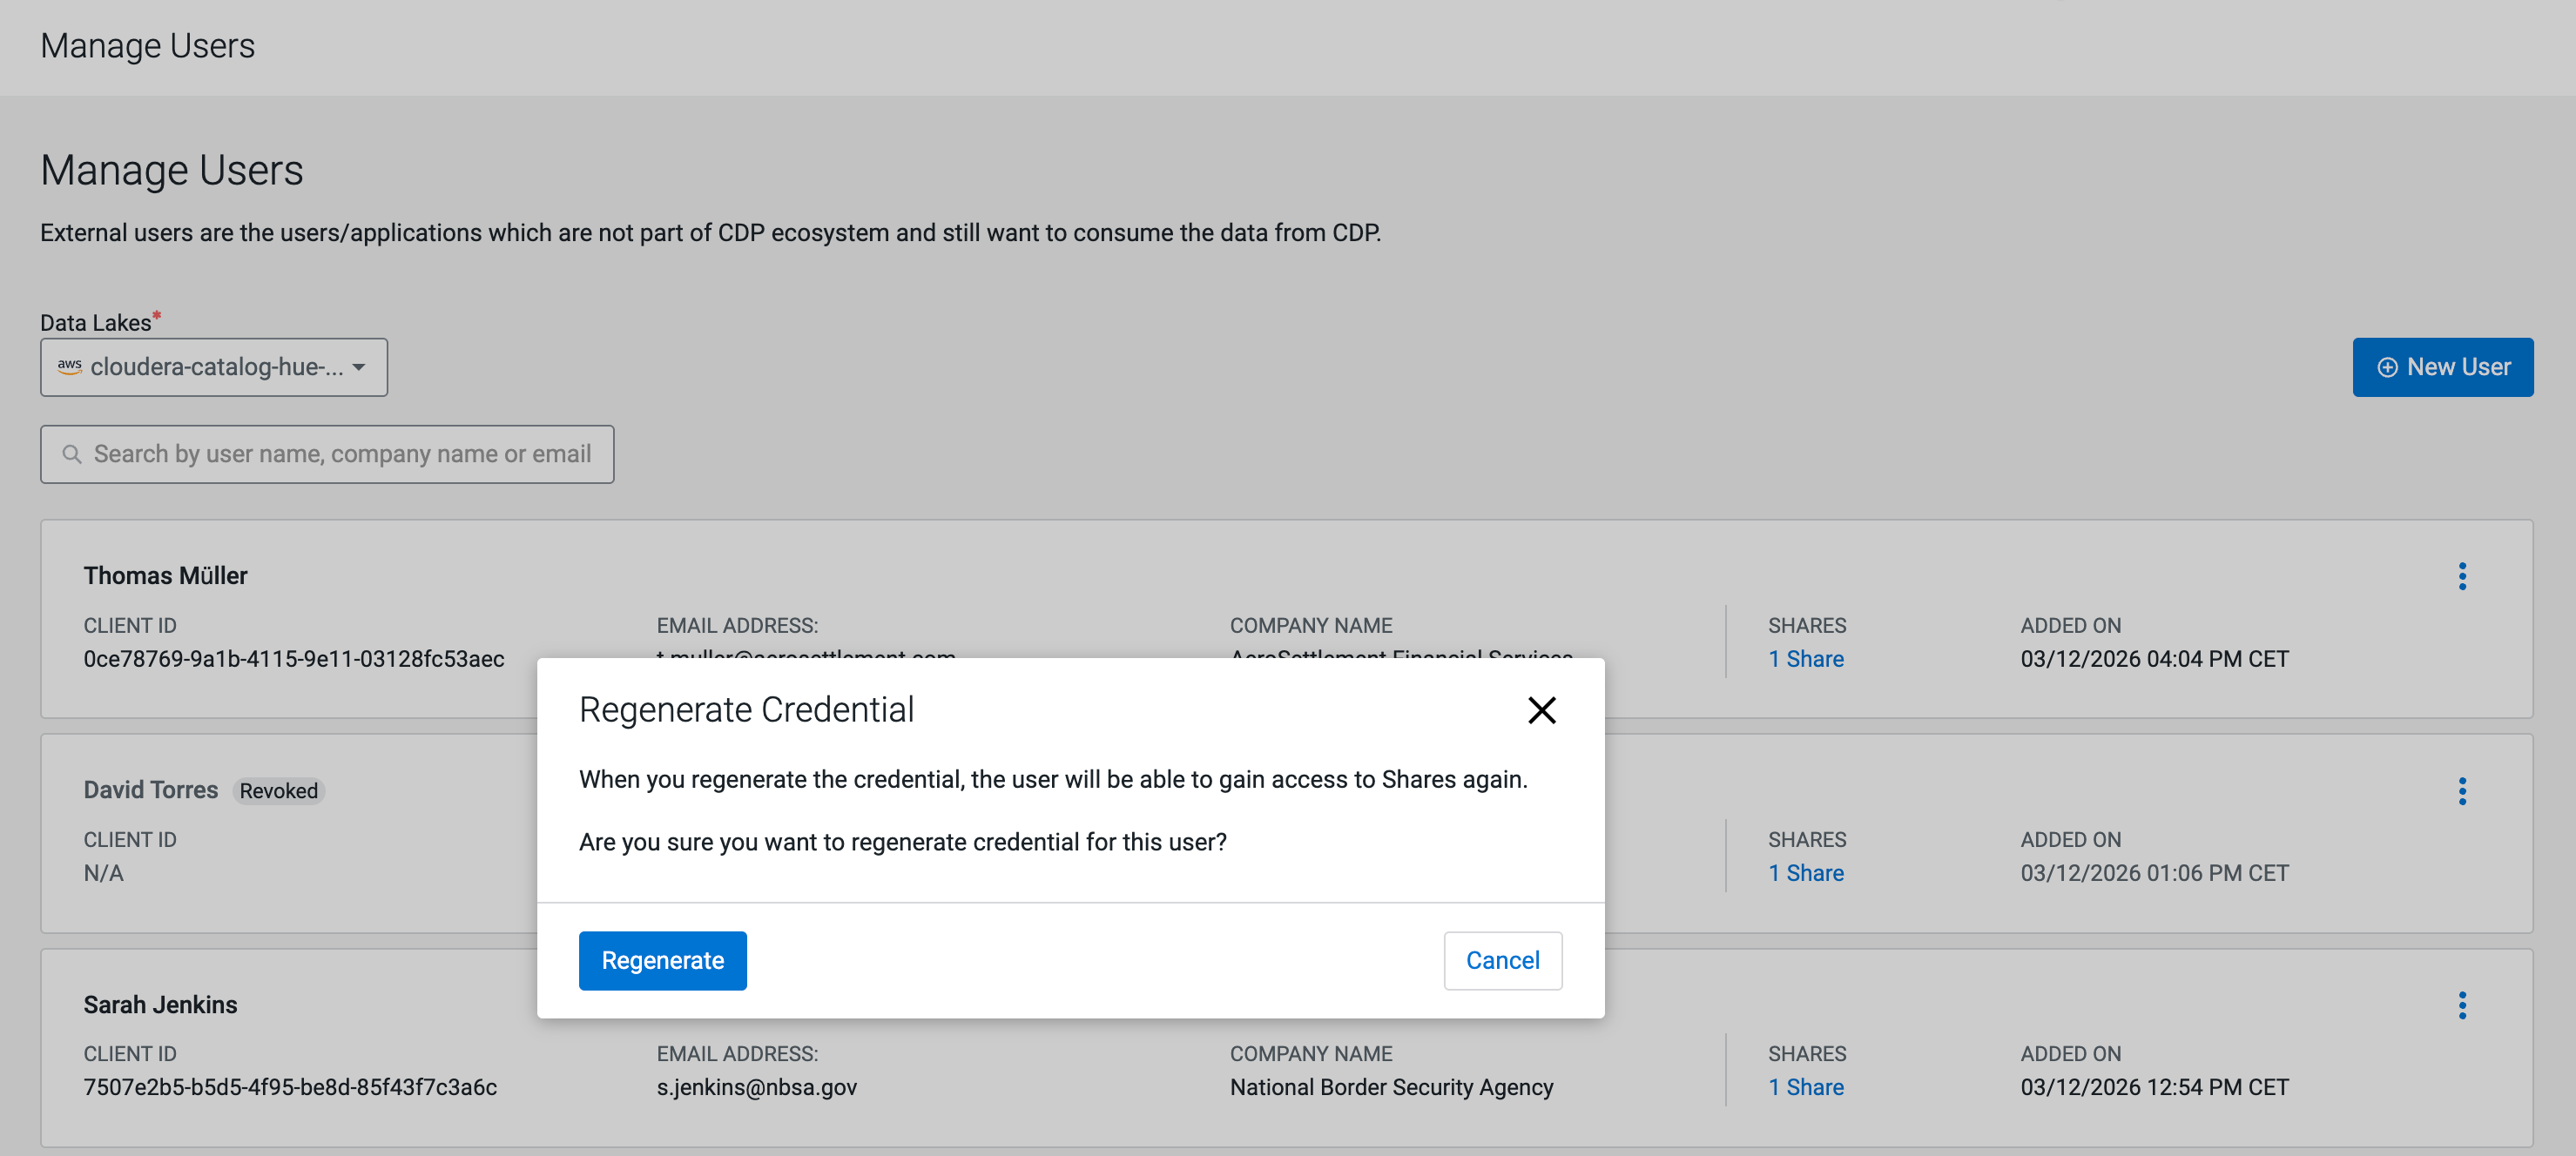Viewport: 2576px width, 1156px height.
Task: Select the Sarah Jenkins user name
Action: pyautogui.click(x=160, y=1005)
